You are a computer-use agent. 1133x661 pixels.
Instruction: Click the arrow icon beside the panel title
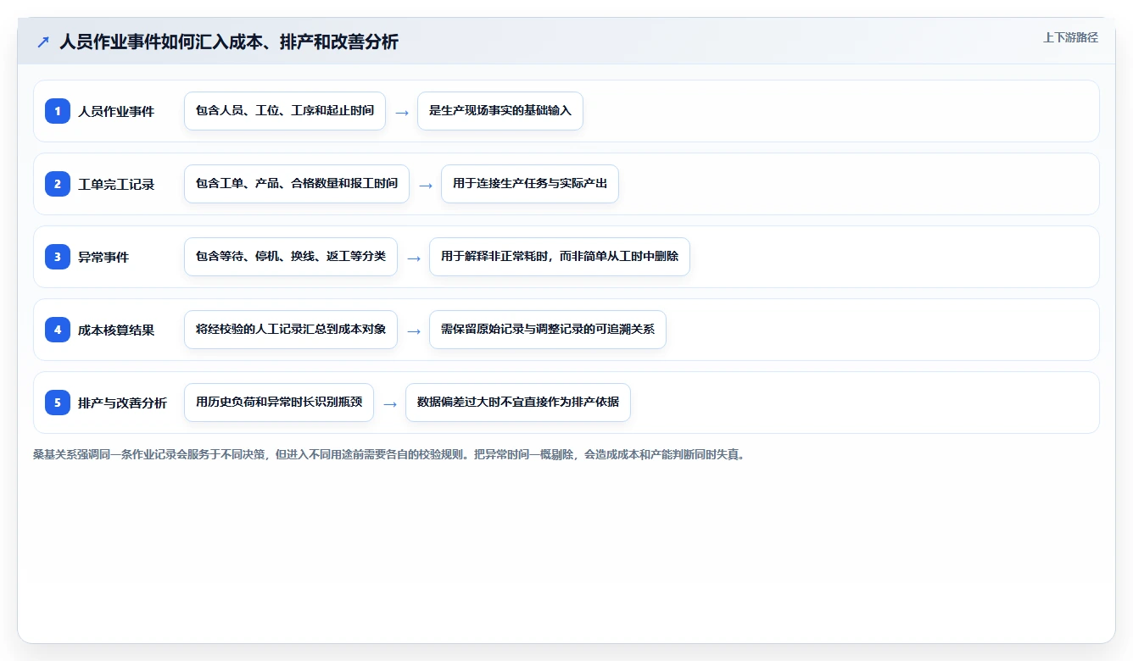(43, 42)
